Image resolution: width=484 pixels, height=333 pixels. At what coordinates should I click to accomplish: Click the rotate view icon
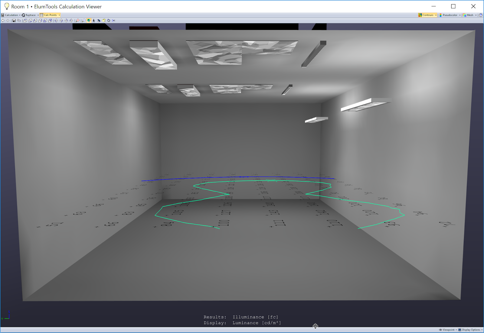click(109, 21)
